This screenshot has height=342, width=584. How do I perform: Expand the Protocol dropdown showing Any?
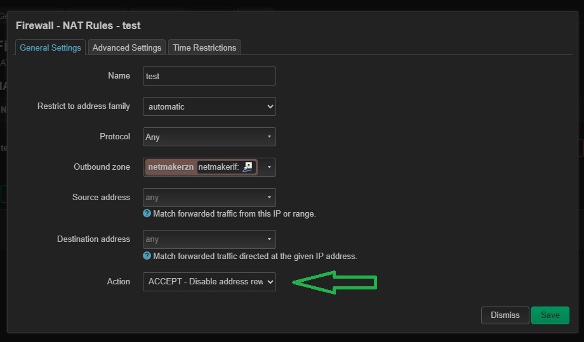click(x=209, y=137)
